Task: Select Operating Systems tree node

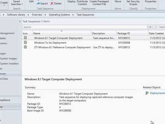Action: (x=3, y=43)
